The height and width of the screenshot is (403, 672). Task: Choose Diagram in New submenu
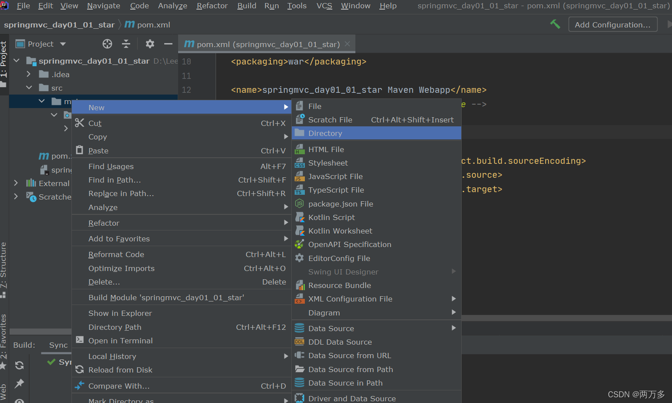[x=376, y=312]
